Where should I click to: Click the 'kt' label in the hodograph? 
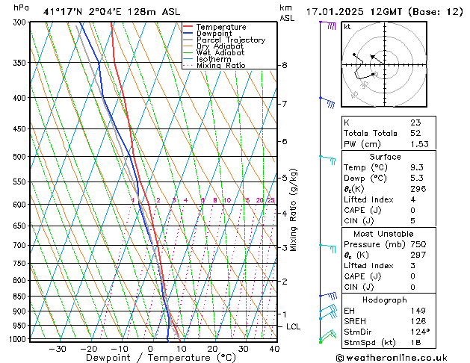point(347,27)
